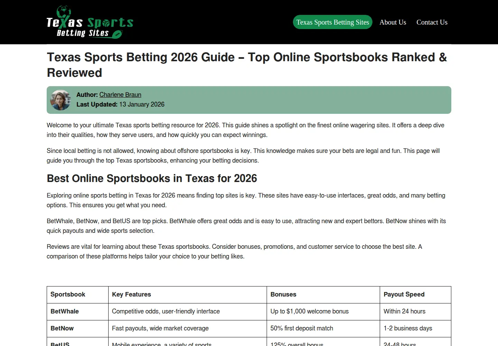Click the Payout Speed column header
Screen dimensions: 498x346
coord(415,295)
